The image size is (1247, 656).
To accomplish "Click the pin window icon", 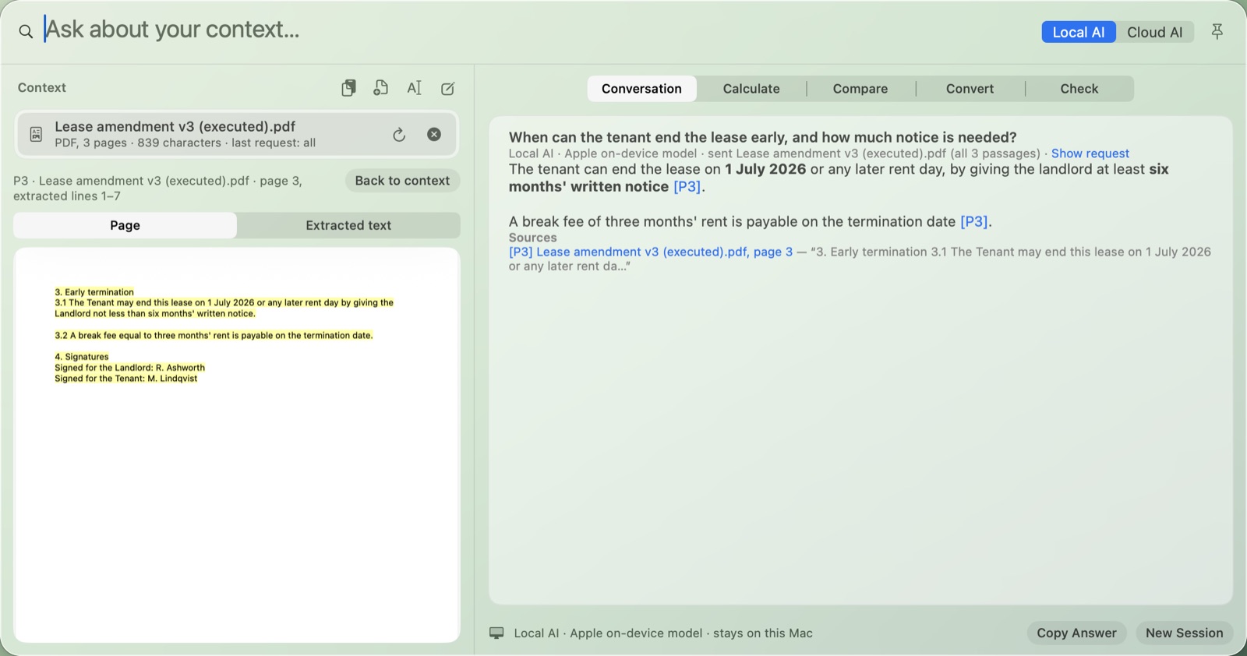I will point(1217,31).
